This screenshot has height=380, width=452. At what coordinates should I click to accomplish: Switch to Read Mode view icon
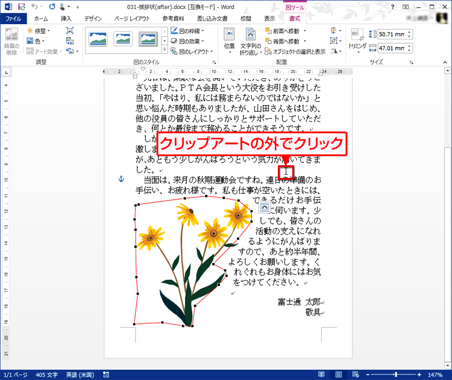(321, 375)
